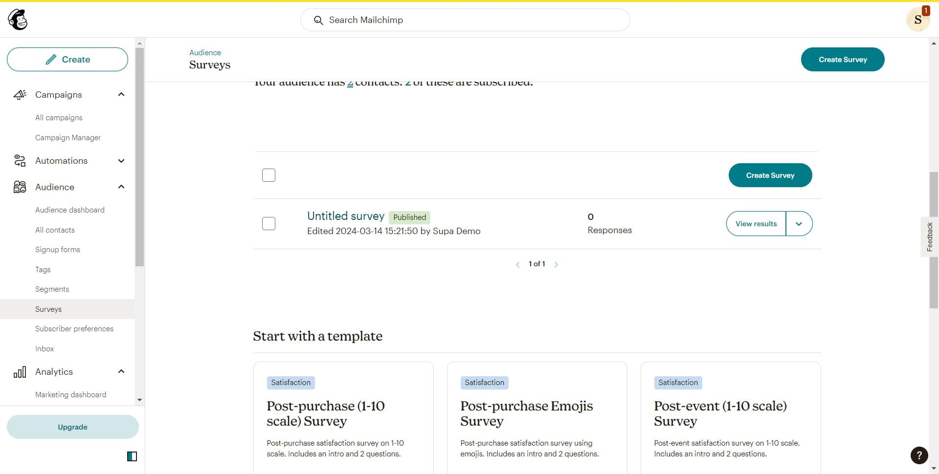Select the Analytics bar-chart icon
Screen dimensions: 939x474
(20, 371)
